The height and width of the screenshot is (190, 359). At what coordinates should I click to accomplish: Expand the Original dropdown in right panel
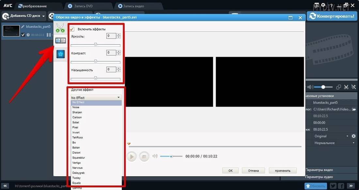pyautogui.click(x=347, y=136)
